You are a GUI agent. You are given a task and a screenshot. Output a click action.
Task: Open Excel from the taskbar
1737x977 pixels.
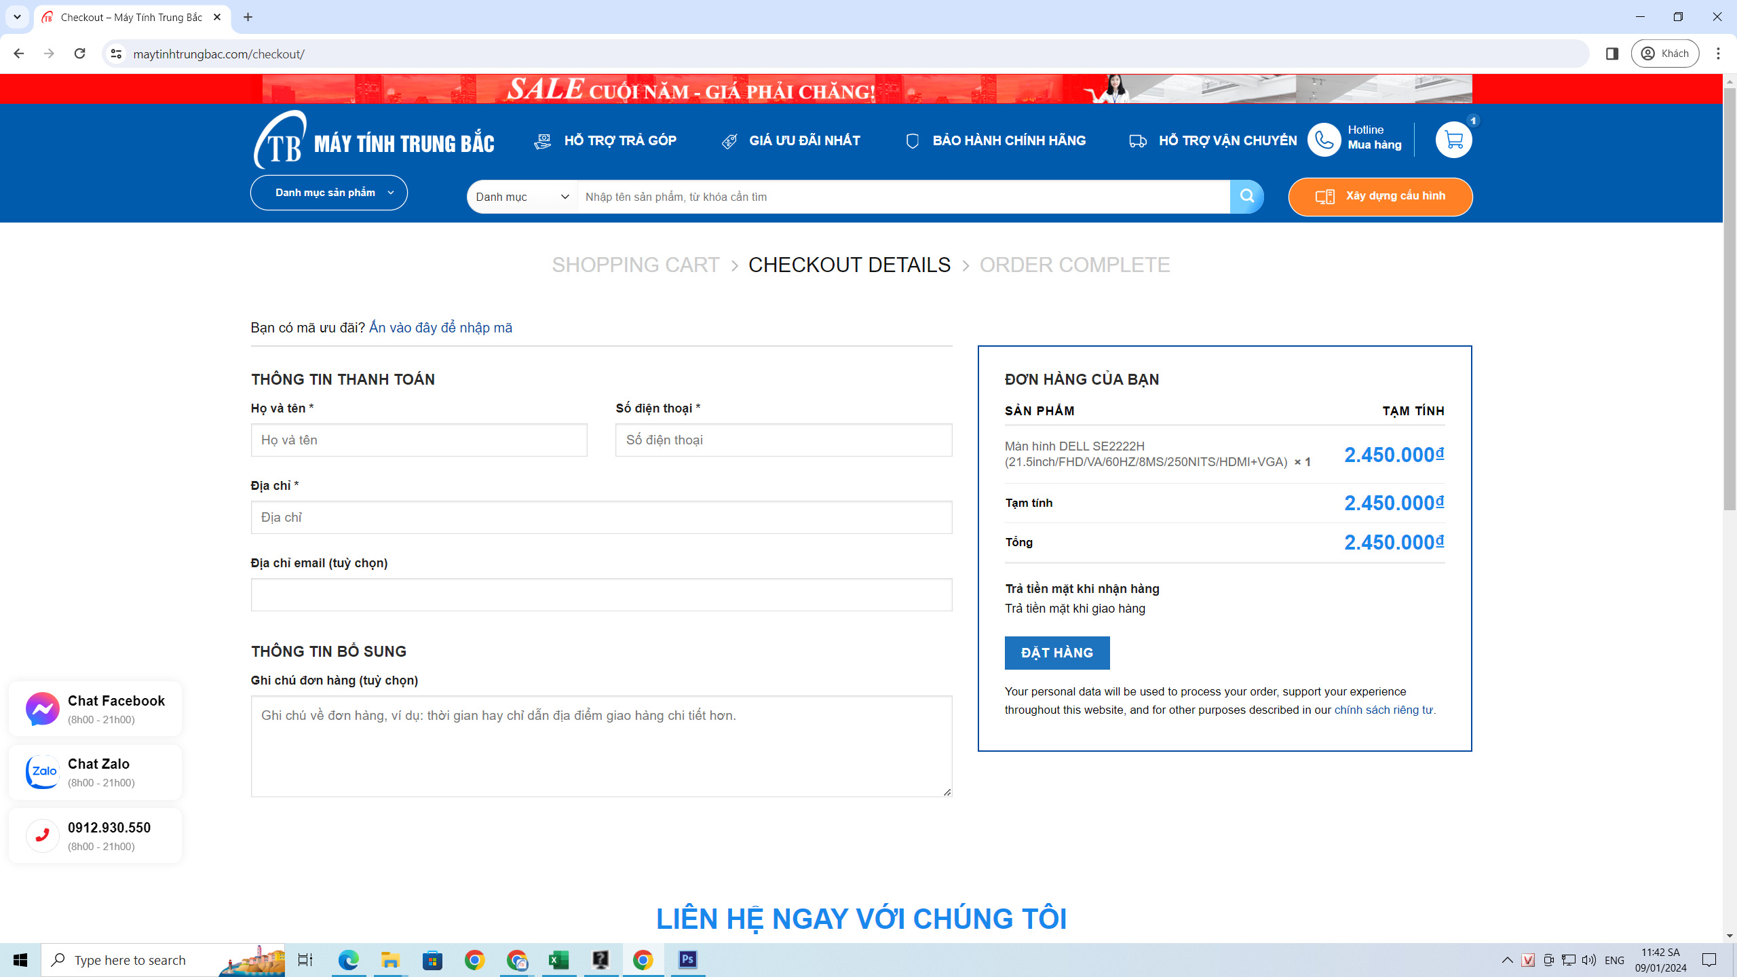click(558, 959)
